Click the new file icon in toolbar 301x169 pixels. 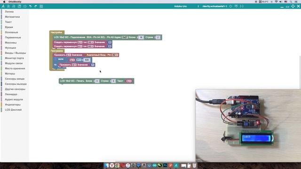click(x=8, y=6)
